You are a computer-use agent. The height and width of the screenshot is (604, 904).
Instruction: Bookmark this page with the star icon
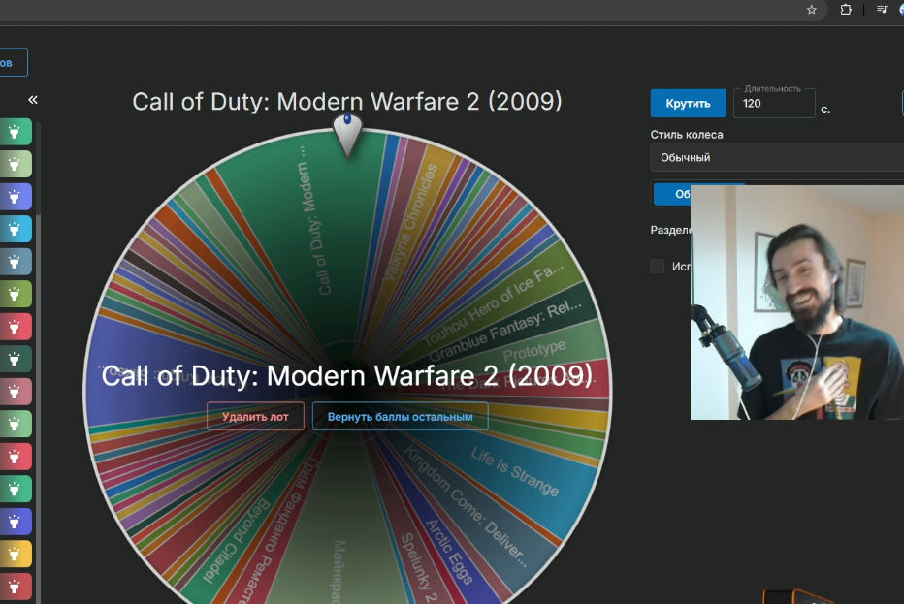(811, 10)
